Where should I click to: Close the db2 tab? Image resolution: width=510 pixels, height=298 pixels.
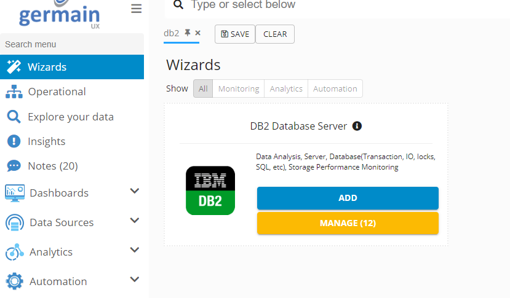[x=197, y=33]
